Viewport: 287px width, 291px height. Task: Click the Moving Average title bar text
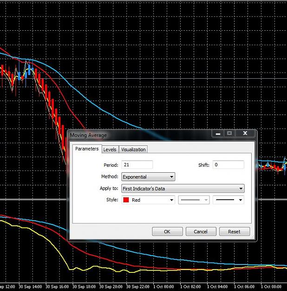88,135
